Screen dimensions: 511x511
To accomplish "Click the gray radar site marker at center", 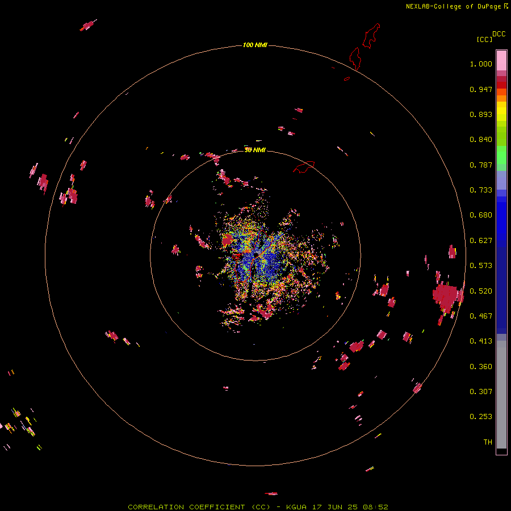I will (257, 252).
